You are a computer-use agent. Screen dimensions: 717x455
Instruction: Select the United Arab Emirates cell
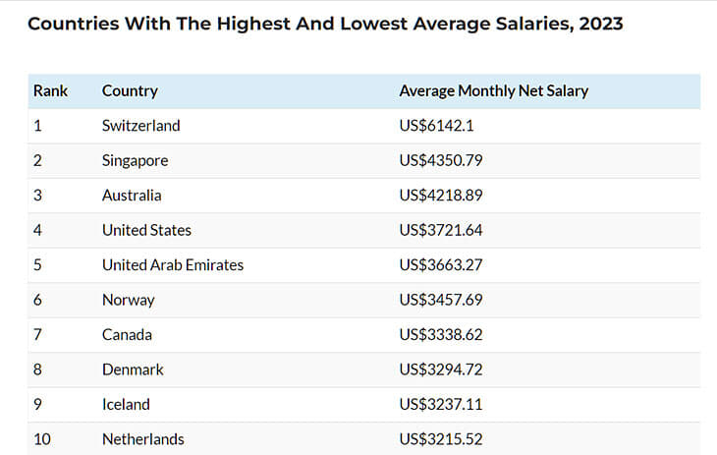coord(172,265)
